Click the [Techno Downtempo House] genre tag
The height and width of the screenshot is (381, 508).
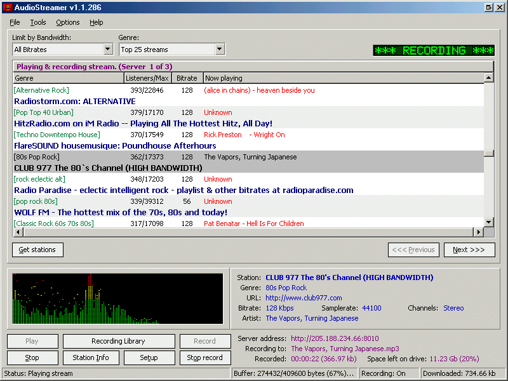pyautogui.click(x=57, y=135)
